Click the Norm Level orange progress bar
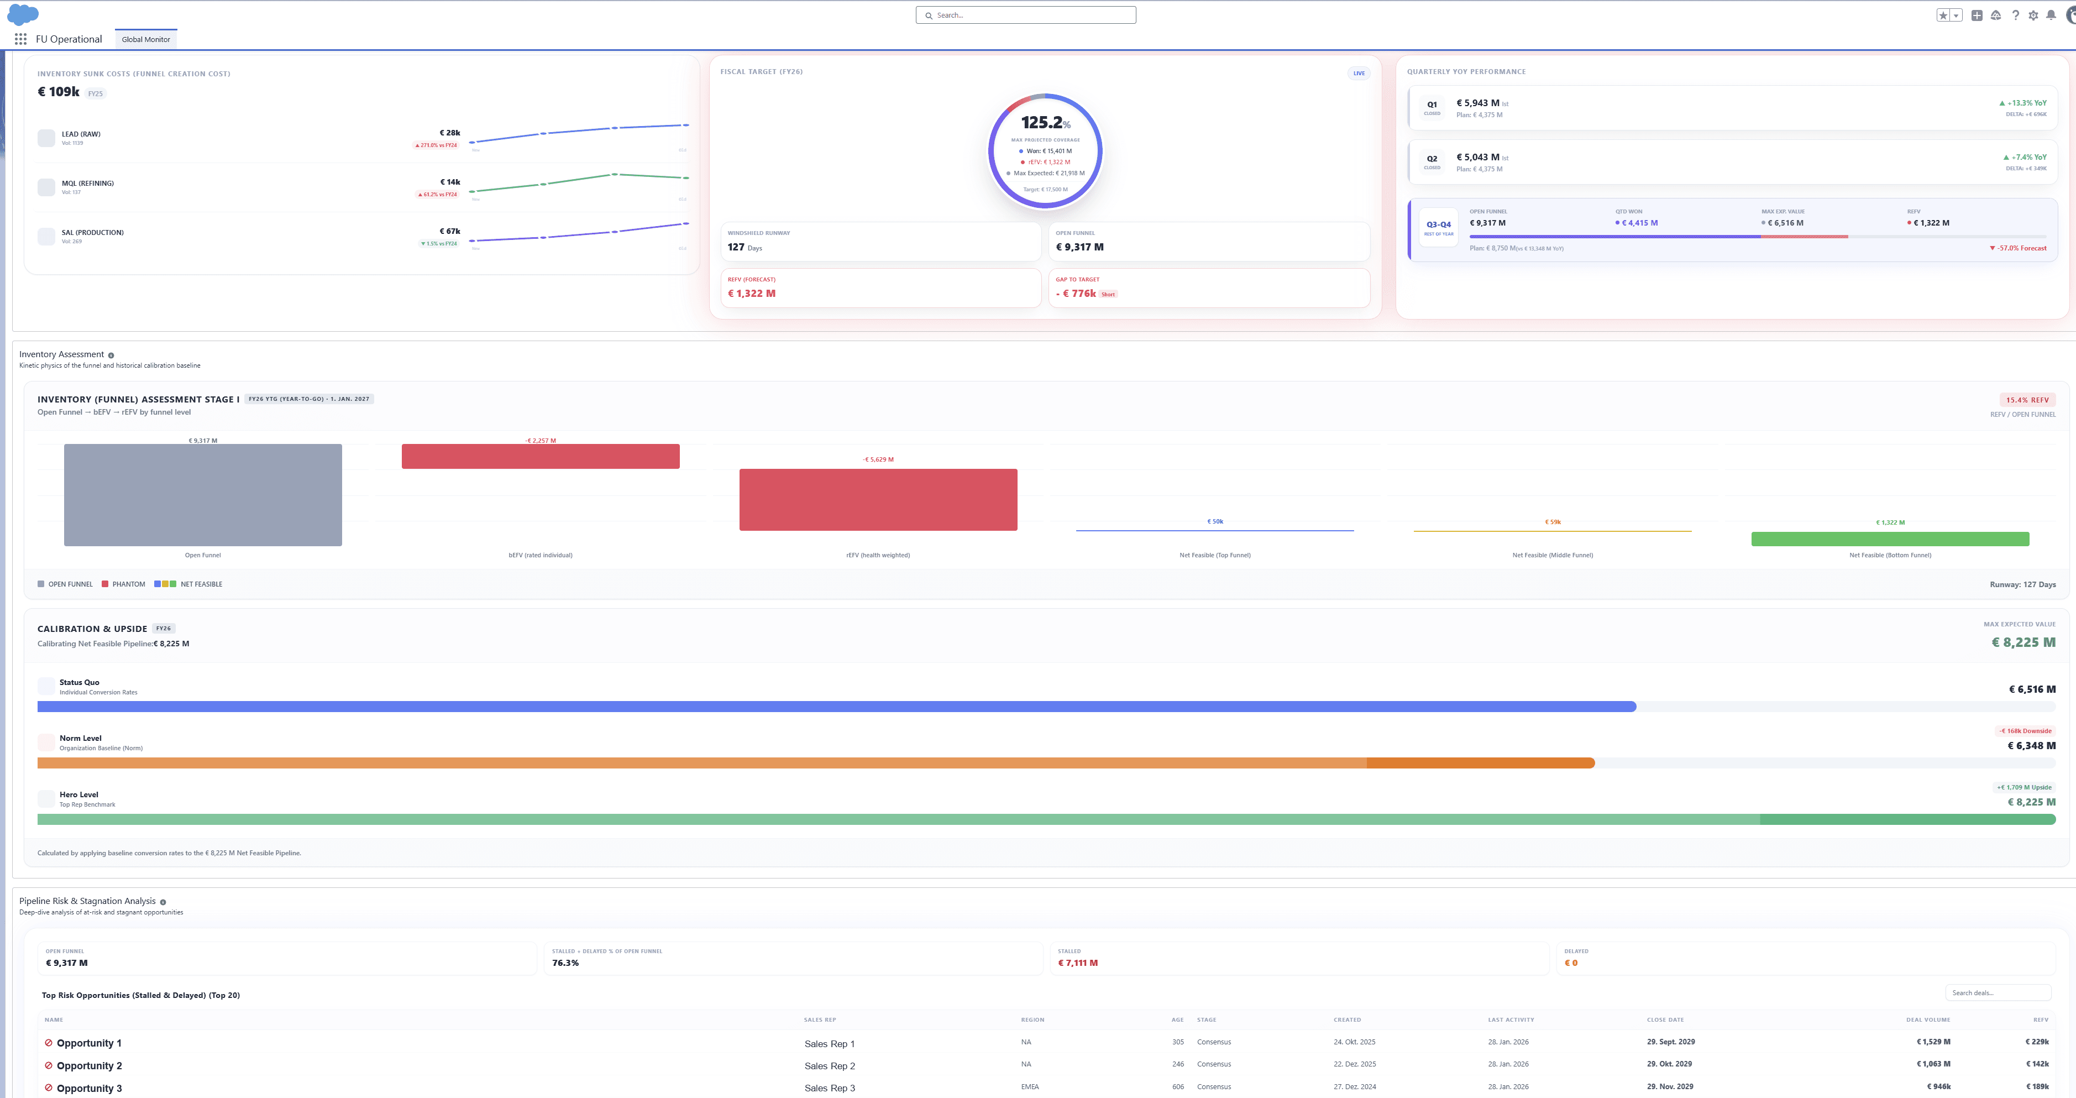This screenshot has height=1098, width=2076. point(816,764)
